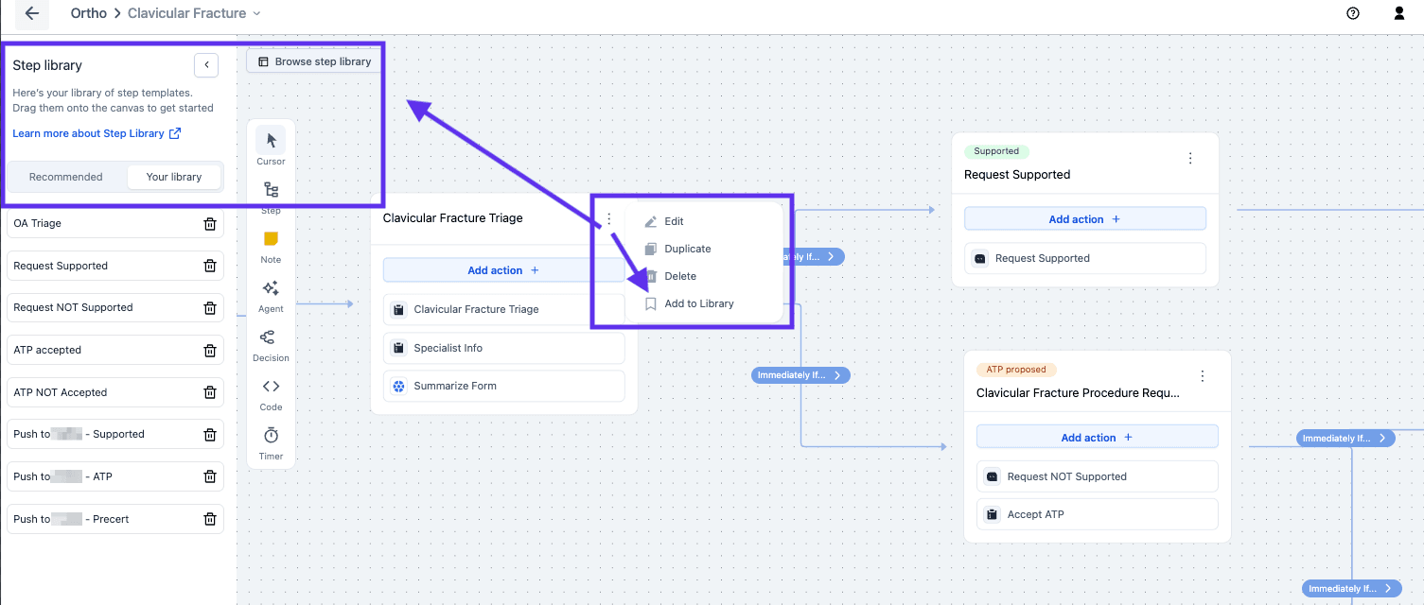Open Clavicular Fracture Triage step options menu

coord(609,218)
